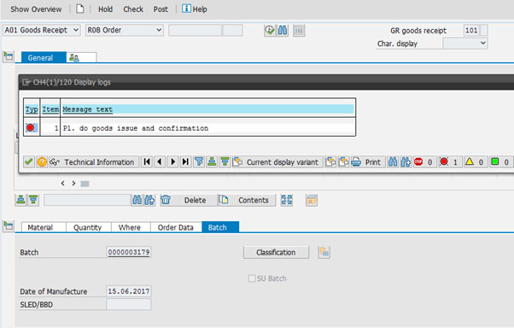Image resolution: width=514 pixels, height=328 pixels.
Task: Click the binoculars find icon in the header
Action: point(283,31)
